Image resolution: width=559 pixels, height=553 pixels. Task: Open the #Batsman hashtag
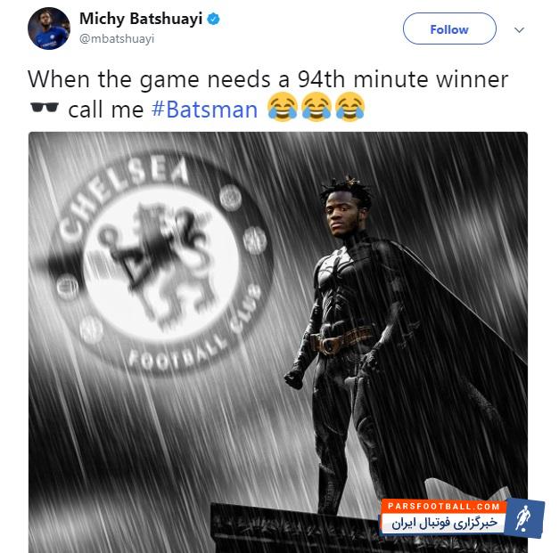click(x=204, y=110)
